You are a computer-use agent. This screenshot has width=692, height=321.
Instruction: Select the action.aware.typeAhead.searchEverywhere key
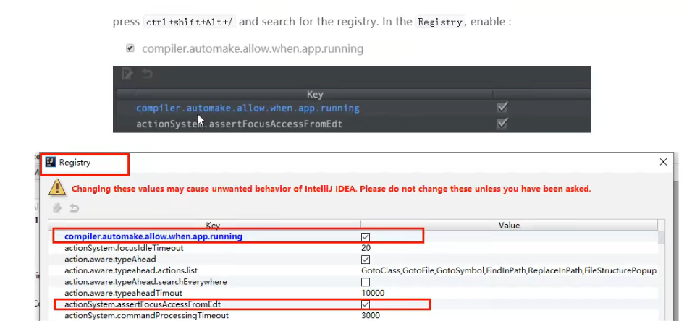click(145, 282)
